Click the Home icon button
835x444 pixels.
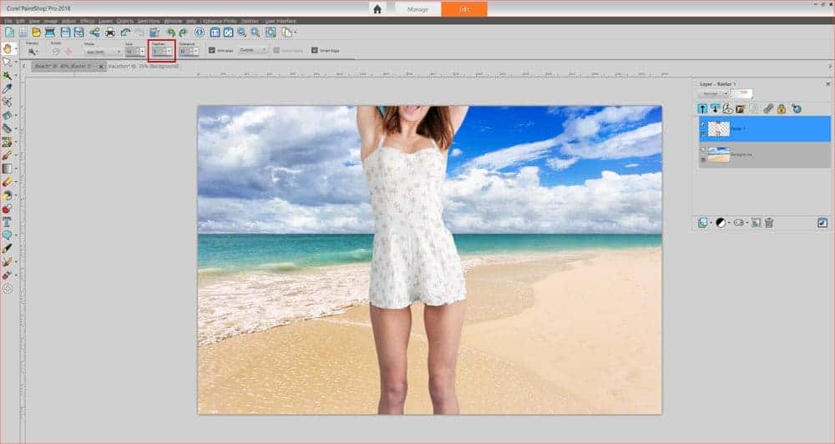tap(377, 8)
